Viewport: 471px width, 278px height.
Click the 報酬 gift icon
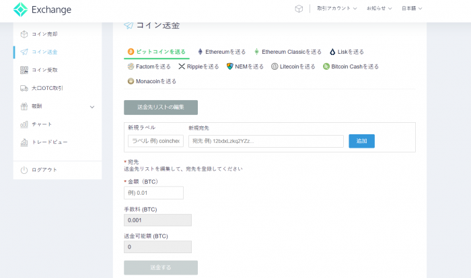(24, 106)
